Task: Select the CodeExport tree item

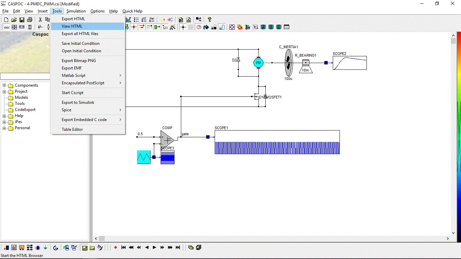Action: click(x=25, y=110)
